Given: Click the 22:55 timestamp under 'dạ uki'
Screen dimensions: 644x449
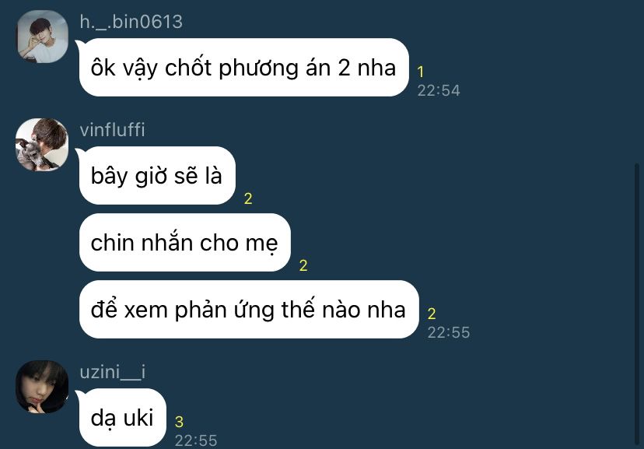Looking at the screenshot, I should 196,440.
